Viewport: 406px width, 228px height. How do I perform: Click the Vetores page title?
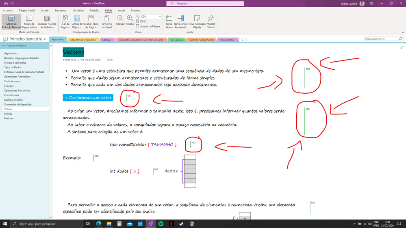[x=73, y=52]
